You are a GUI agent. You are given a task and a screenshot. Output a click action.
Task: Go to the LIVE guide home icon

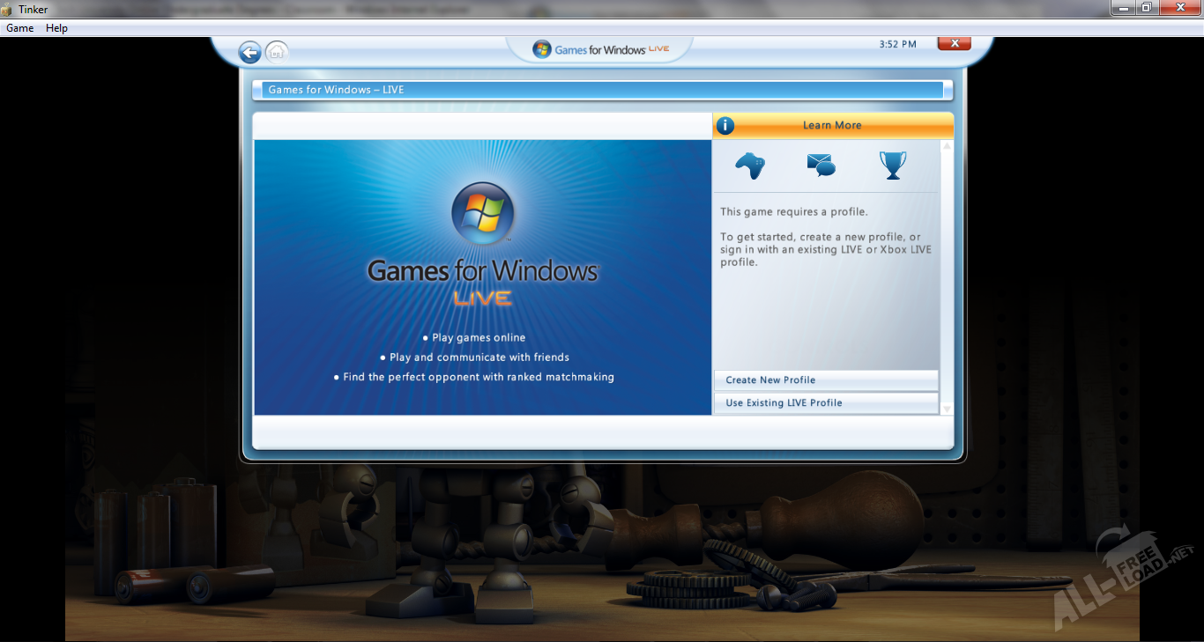pyautogui.click(x=277, y=53)
